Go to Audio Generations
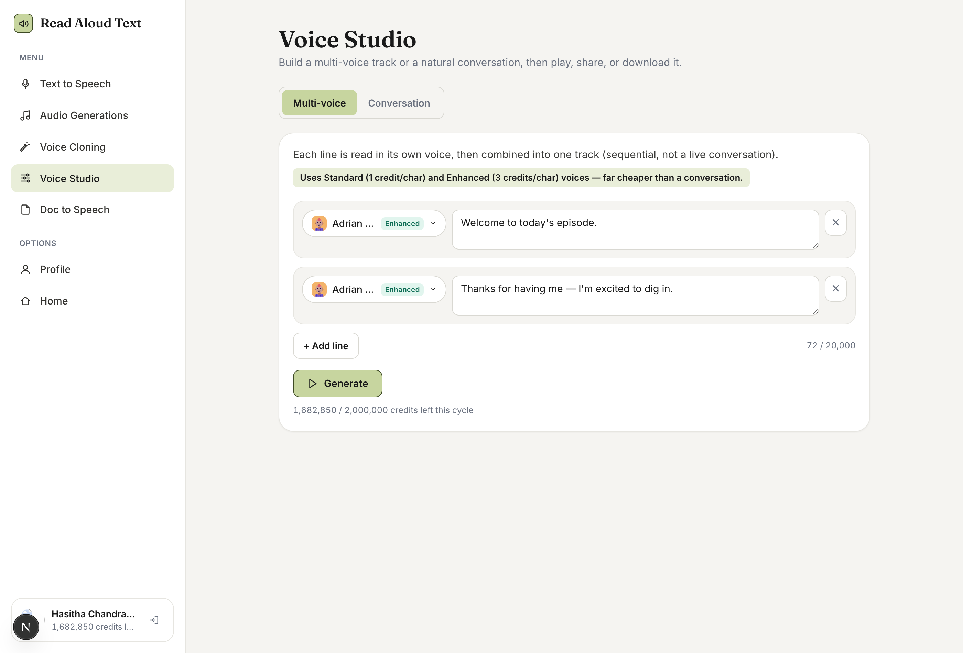This screenshot has height=653, width=963. point(93,115)
